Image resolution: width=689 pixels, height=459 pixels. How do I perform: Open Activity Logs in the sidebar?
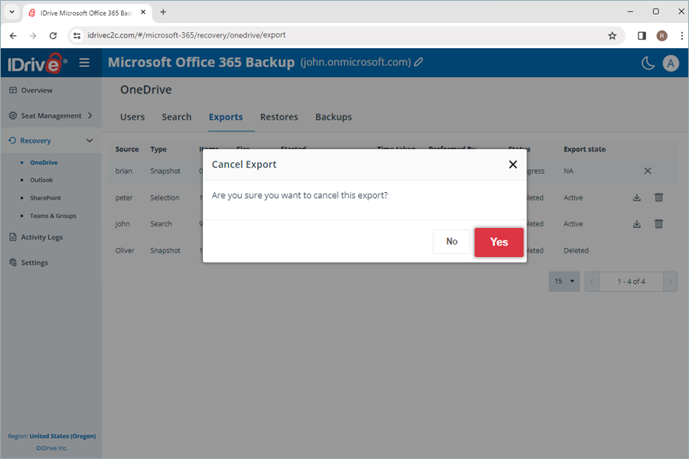(38, 237)
